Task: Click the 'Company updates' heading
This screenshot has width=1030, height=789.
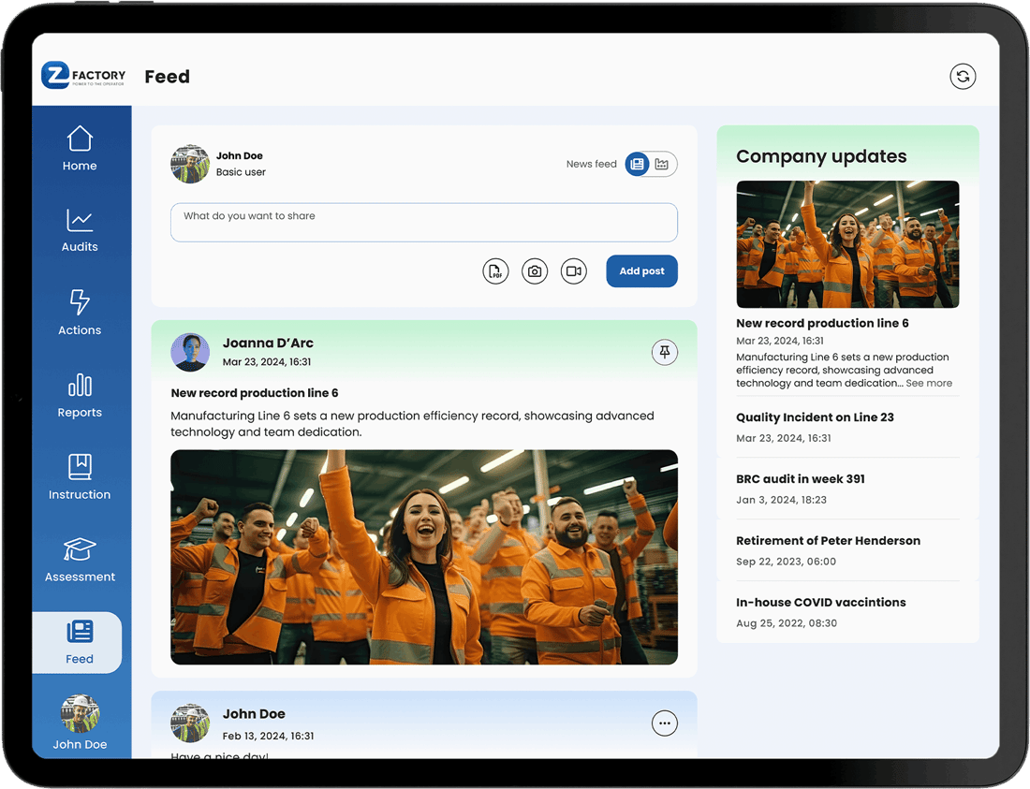Action: coord(821,156)
